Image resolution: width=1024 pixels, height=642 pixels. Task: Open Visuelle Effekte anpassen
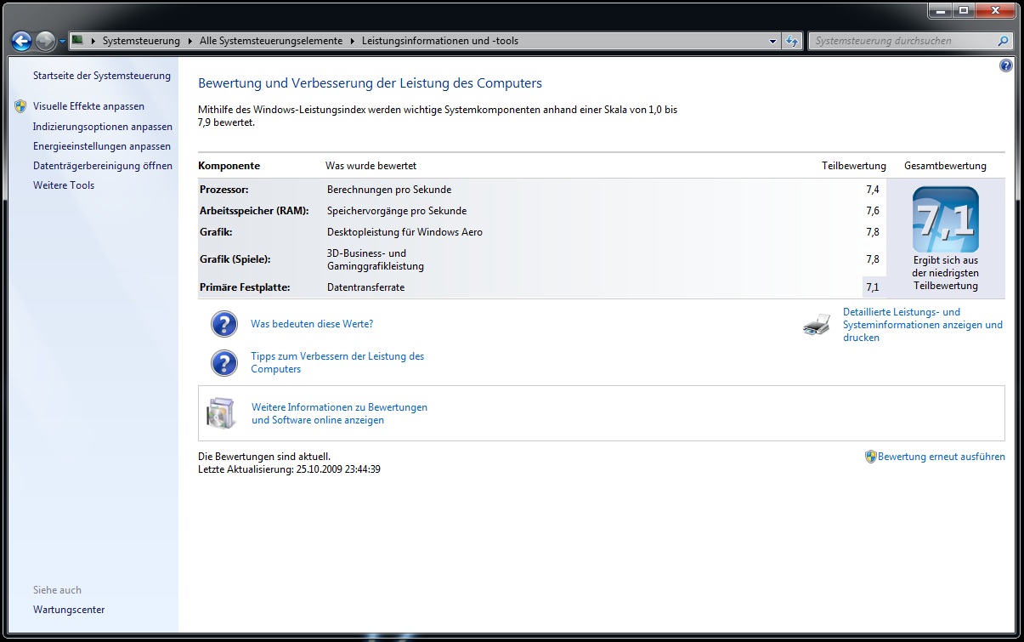88,106
